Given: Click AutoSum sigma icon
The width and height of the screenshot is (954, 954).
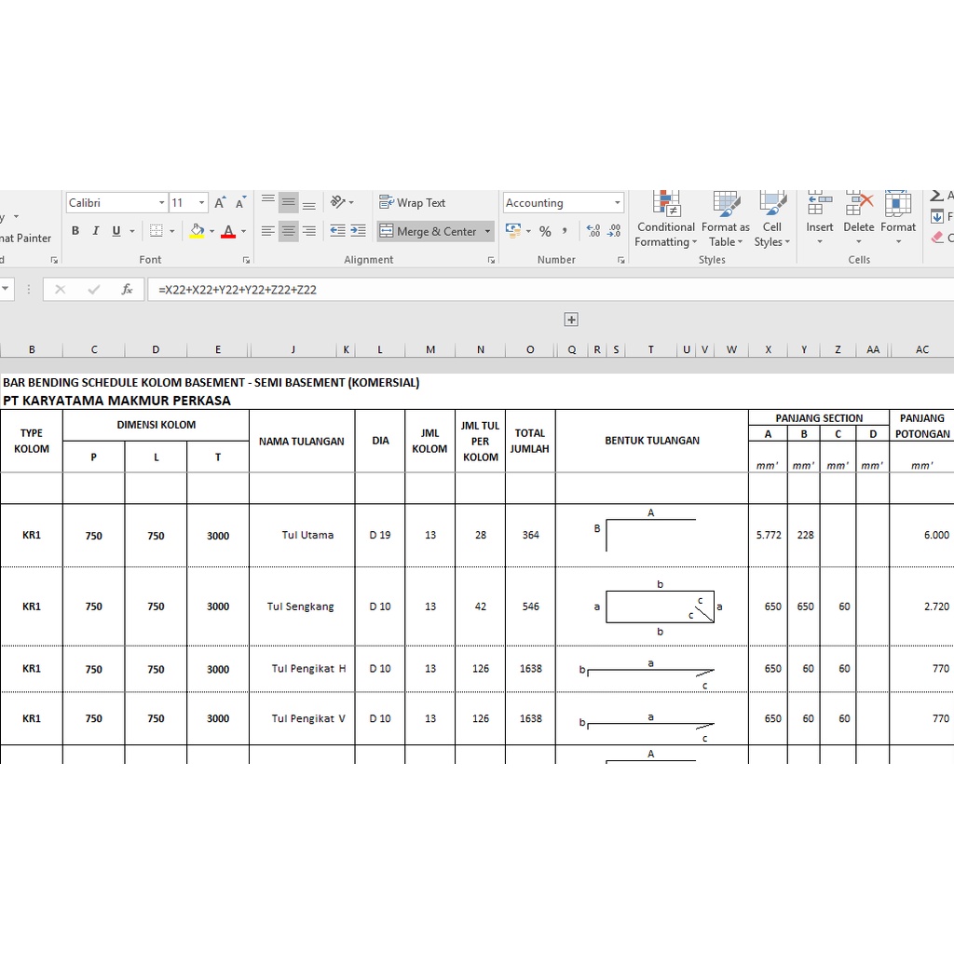Looking at the screenshot, I should click(x=937, y=196).
